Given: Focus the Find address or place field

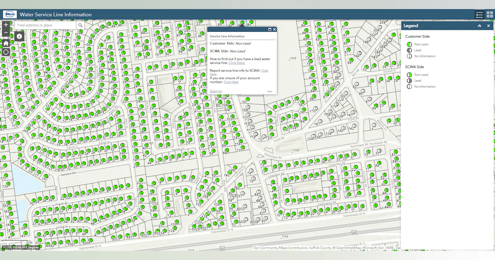Looking at the screenshot, I should [45, 25].
